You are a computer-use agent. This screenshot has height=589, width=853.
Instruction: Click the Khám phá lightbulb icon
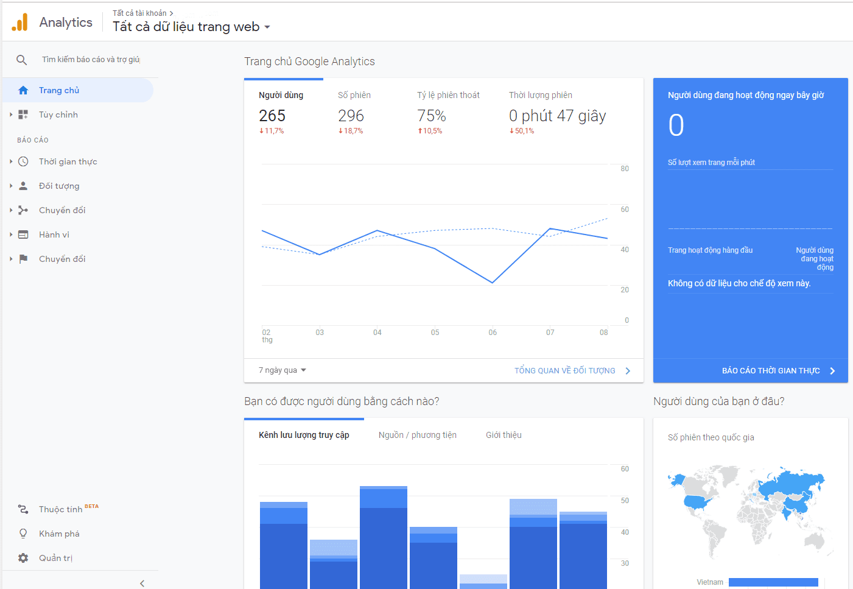pyautogui.click(x=23, y=534)
